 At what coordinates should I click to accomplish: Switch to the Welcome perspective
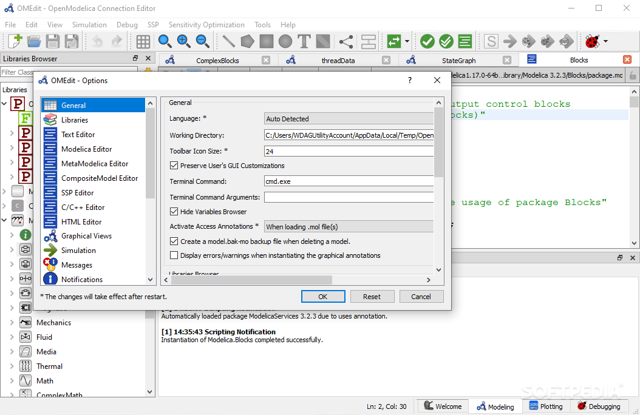(443, 406)
